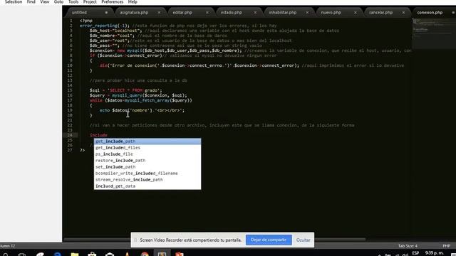Click the echo $datos line

click(142, 110)
